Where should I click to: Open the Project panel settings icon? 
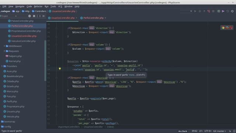(40, 16)
